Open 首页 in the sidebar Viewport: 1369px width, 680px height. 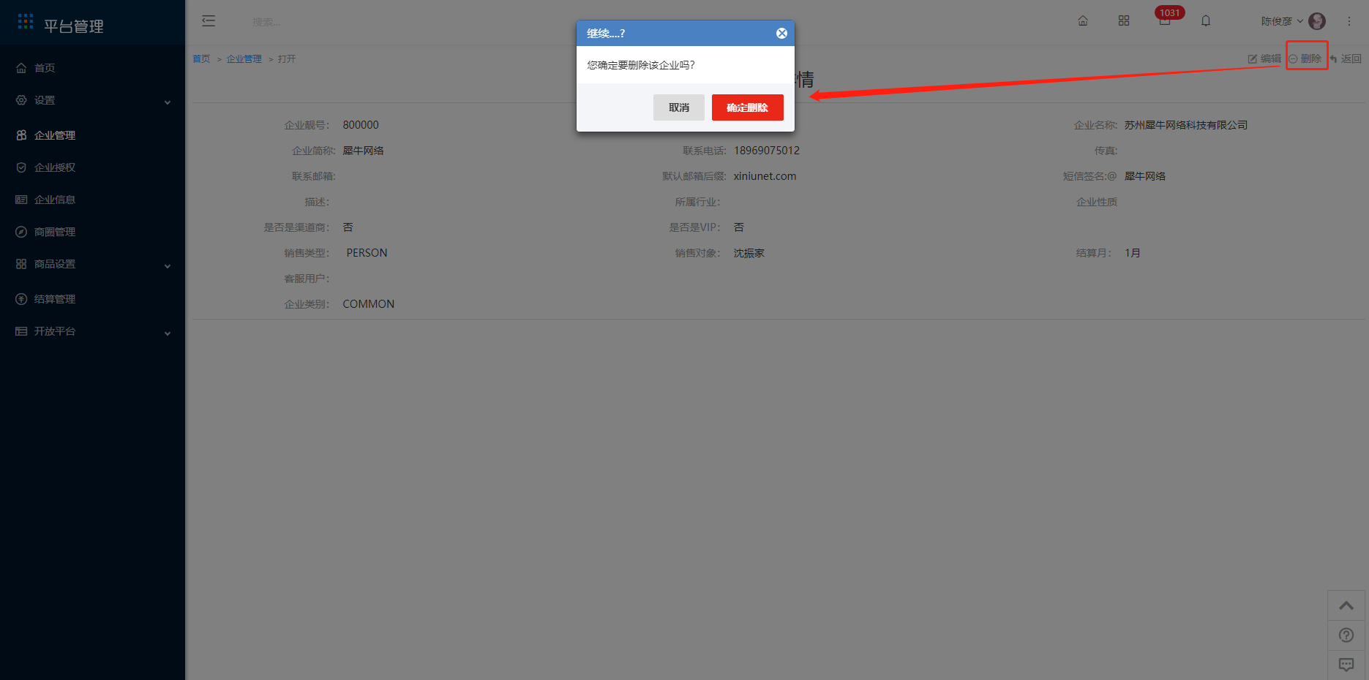[92, 68]
